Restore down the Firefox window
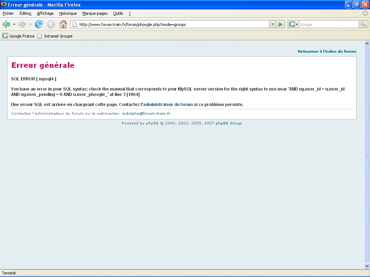Viewport: 370px width, 277px height. click(x=357, y=4)
